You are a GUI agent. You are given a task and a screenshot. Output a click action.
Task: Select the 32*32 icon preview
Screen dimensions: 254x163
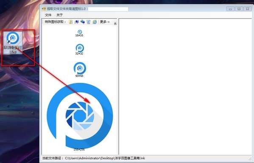tap(80, 48)
